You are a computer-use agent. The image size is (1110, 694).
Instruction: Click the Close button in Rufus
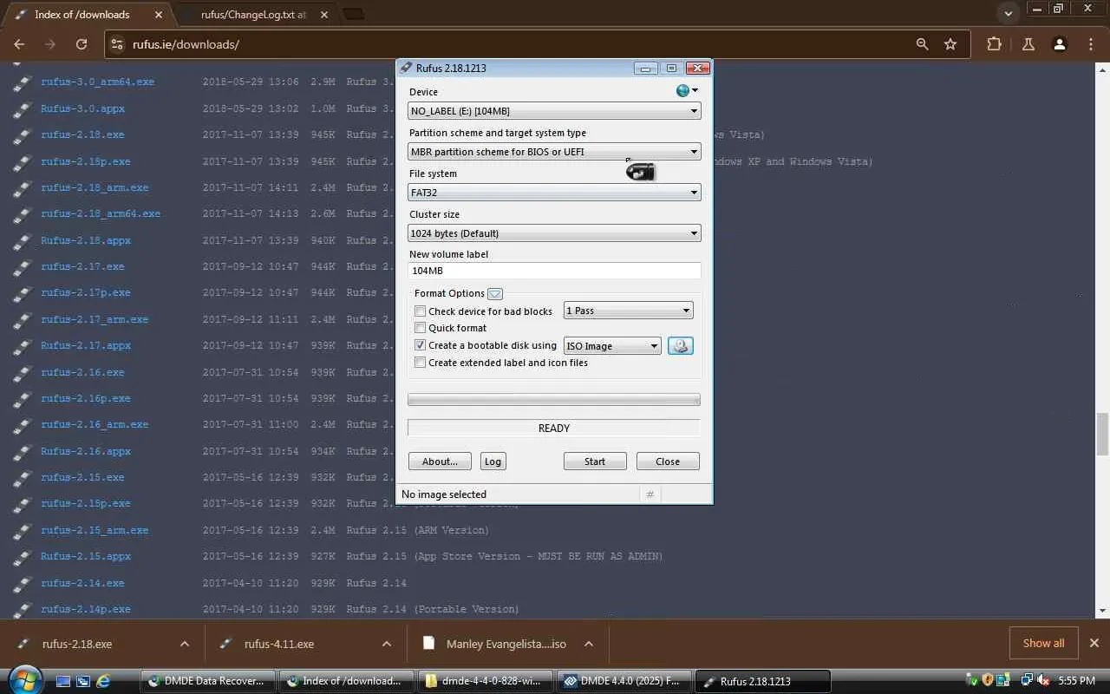(x=668, y=462)
